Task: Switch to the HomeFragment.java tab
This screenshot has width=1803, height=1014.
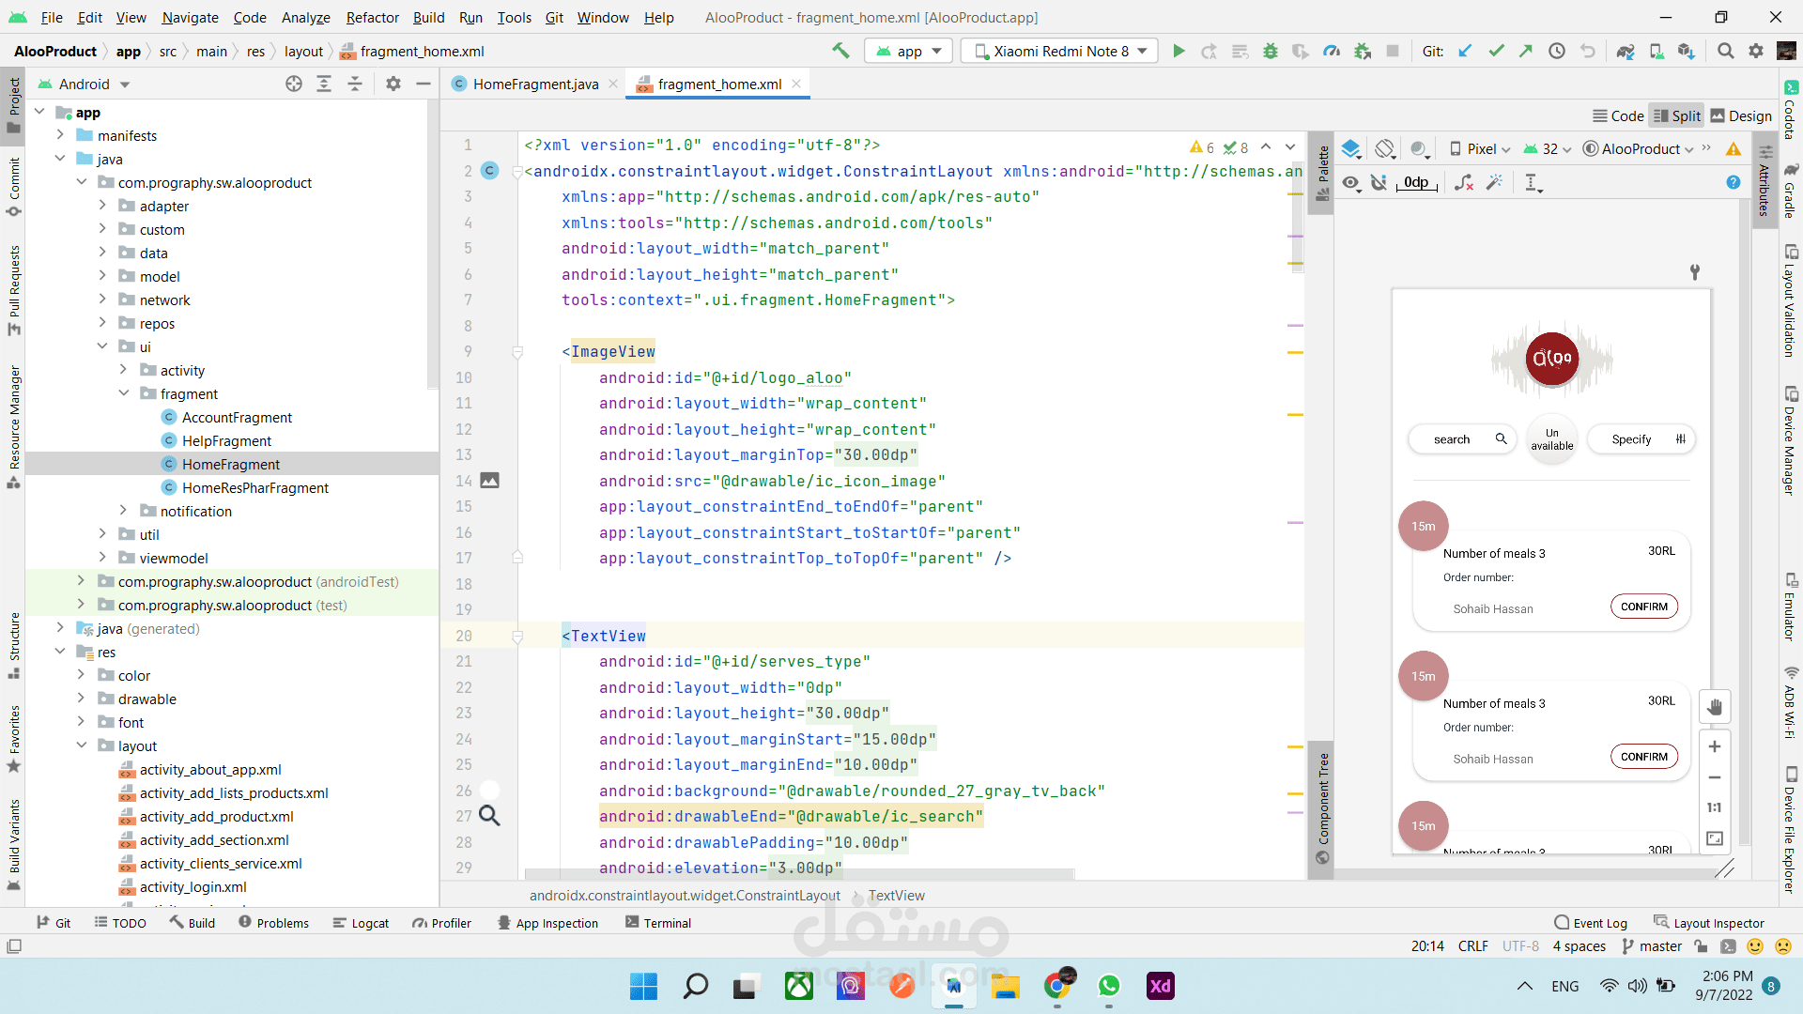Action: [535, 84]
